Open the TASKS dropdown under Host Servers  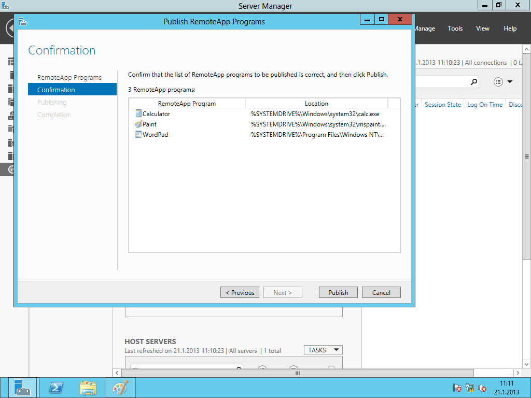tap(323, 350)
